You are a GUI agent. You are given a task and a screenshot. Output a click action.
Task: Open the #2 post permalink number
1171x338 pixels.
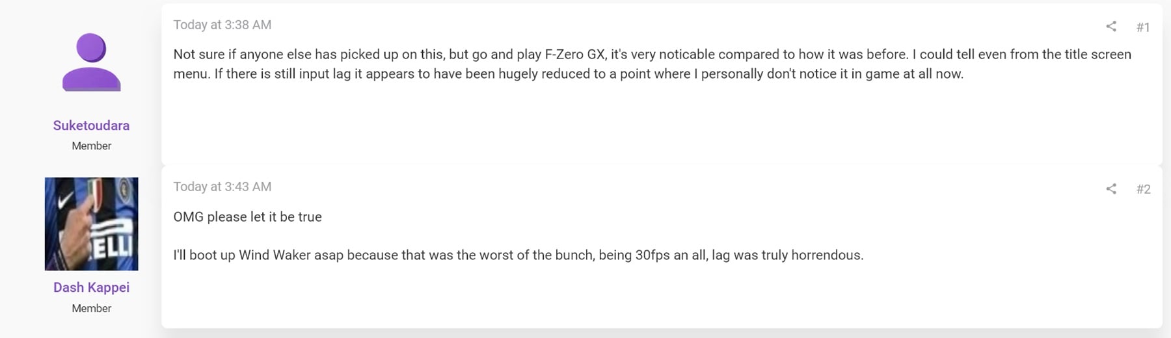point(1143,189)
